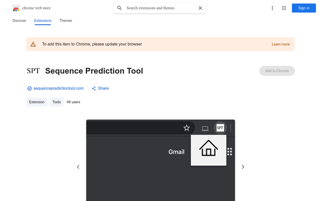Visit sequencepredictiontool.com link
The width and height of the screenshot is (321, 201).
point(58,88)
